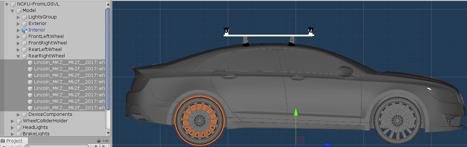Select the RearLeftWheel label

tap(45, 49)
